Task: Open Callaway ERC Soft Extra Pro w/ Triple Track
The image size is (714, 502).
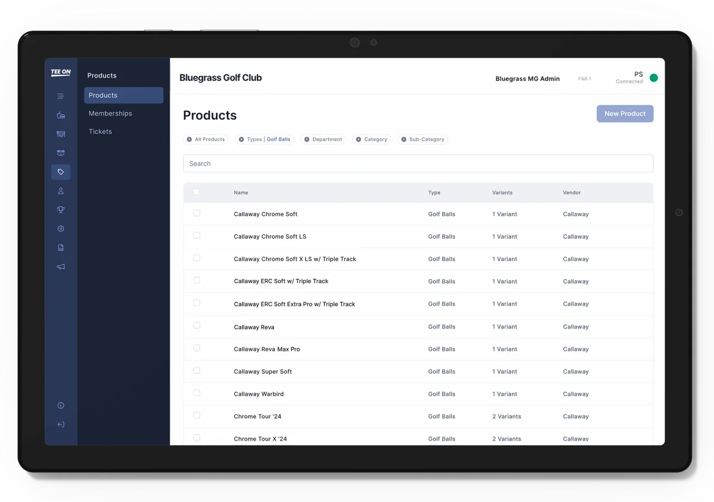Action: coord(295,304)
